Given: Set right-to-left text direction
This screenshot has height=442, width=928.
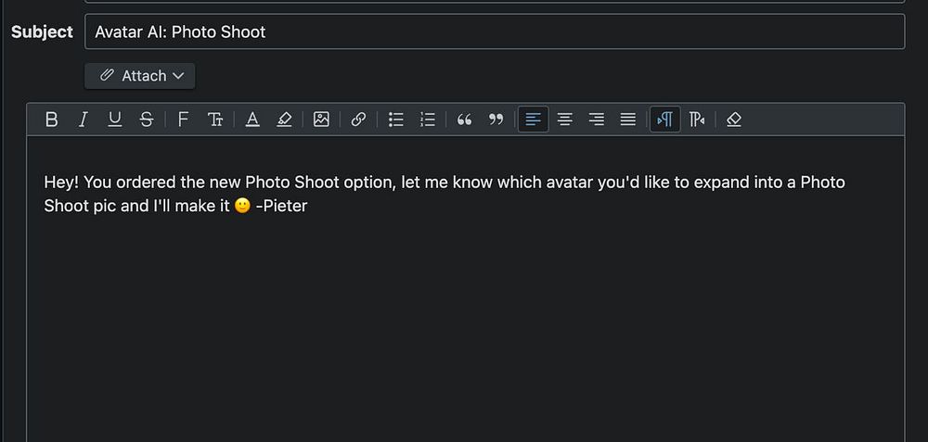Looking at the screenshot, I should (x=697, y=120).
